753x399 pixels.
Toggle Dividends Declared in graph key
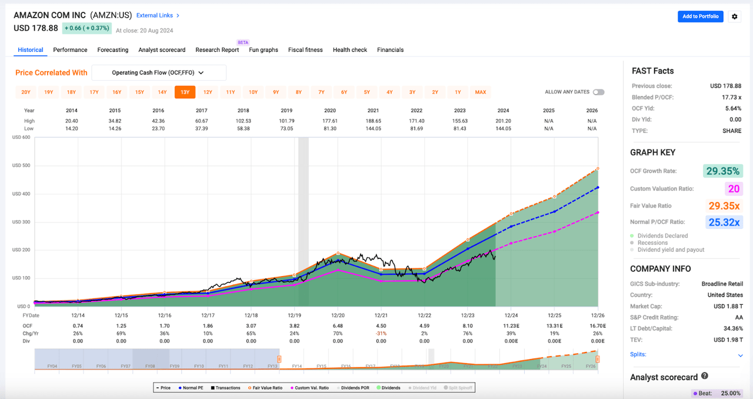(661, 235)
